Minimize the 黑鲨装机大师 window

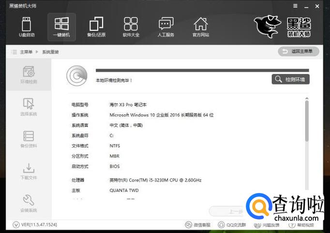pyautogui.click(x=306, y=6)
